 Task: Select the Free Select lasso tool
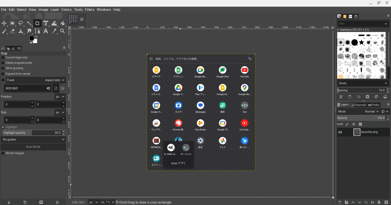tap(21, 23)
